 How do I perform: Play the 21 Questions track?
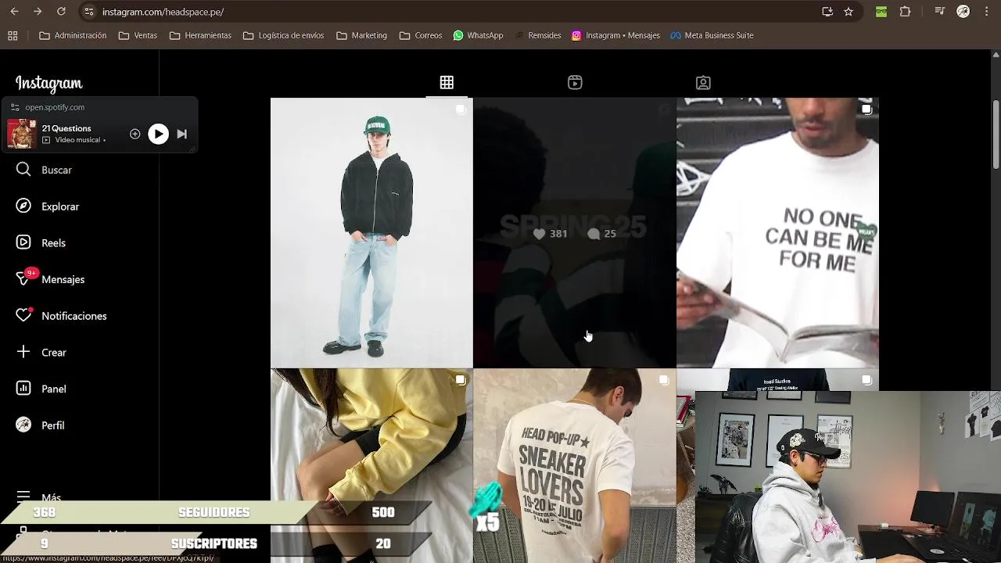tap(158, 134)
